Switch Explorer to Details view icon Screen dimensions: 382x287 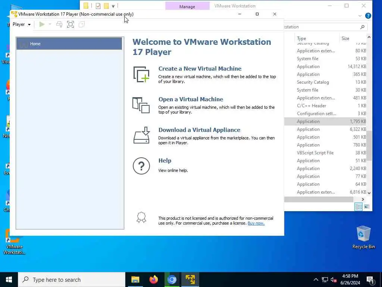358,207
